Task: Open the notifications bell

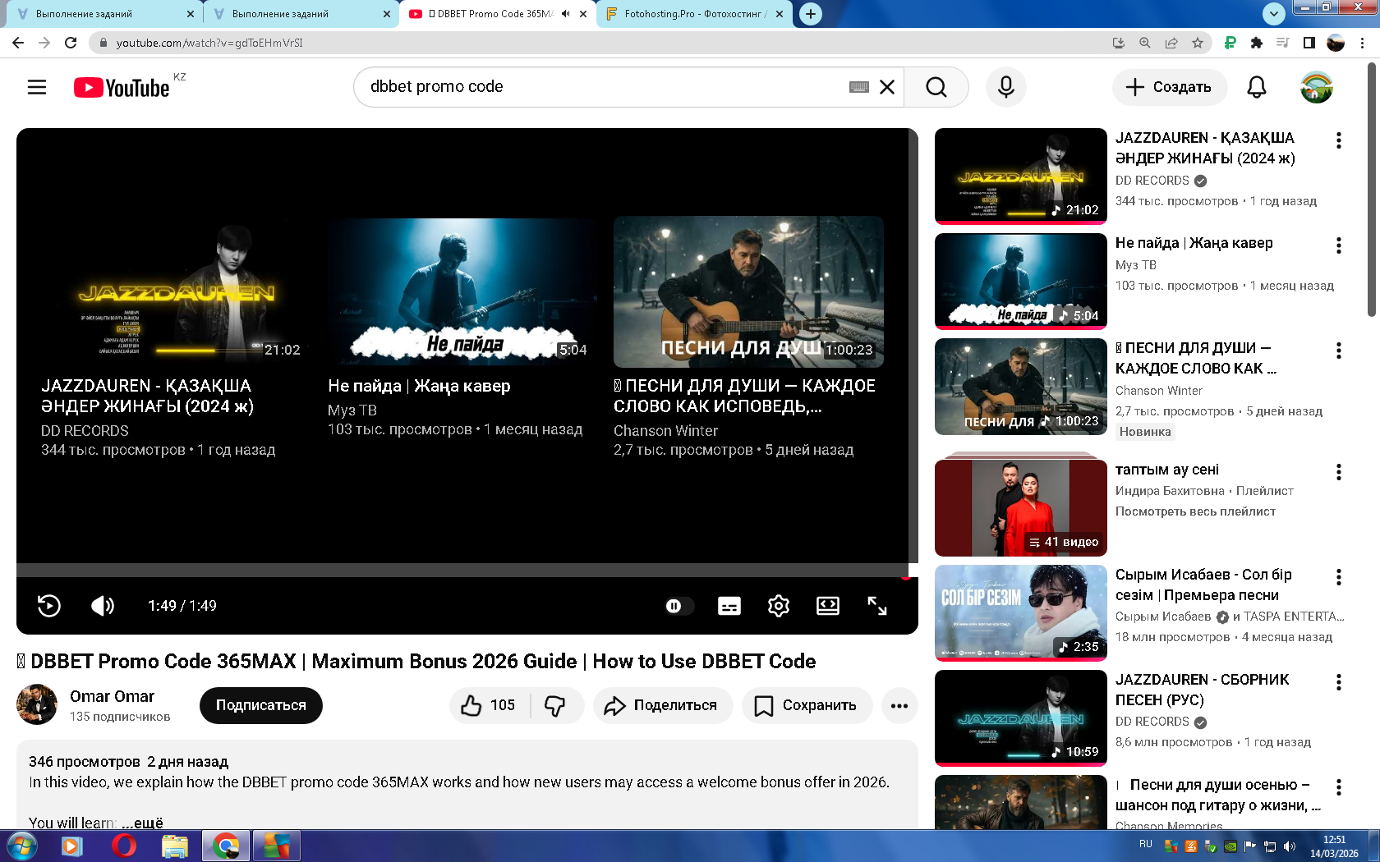Action: (1256, 87)
